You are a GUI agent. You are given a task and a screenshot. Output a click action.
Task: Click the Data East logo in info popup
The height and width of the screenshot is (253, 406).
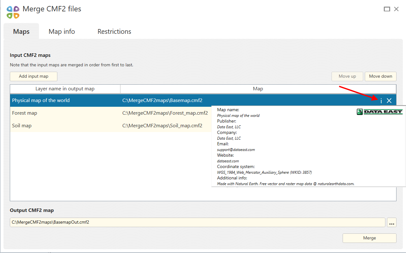[380, 111]
